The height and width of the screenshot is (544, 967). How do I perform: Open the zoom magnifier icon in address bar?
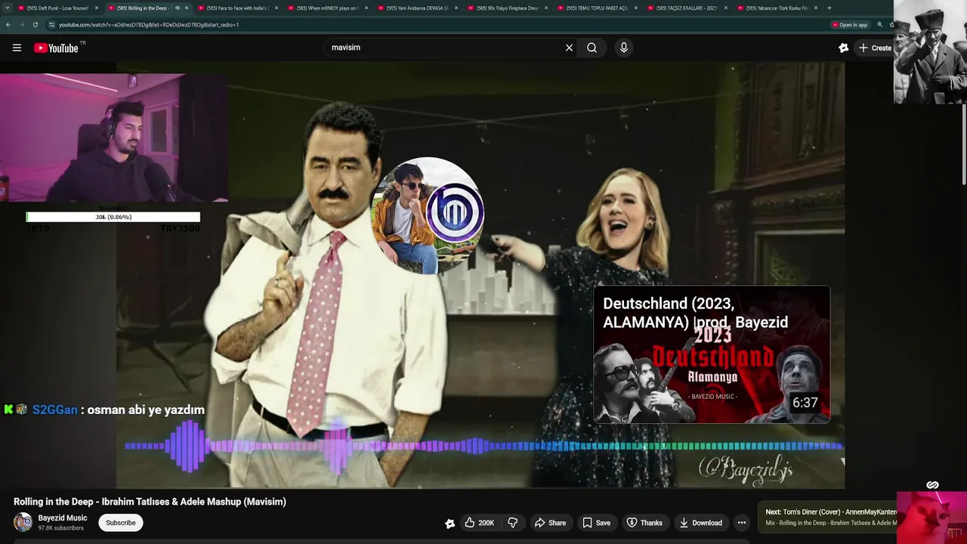click(879, 24)
